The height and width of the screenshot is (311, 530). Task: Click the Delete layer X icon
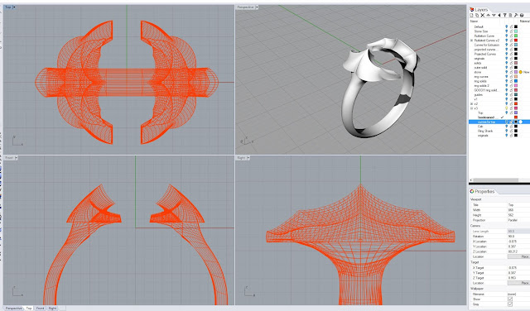482,15
